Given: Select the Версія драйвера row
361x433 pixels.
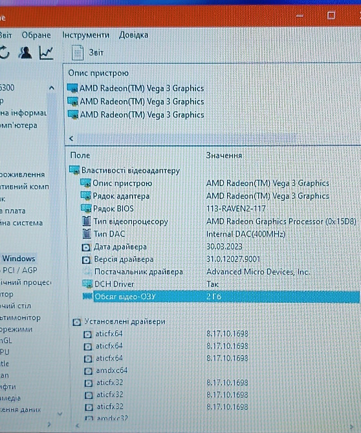Looking at the screenshot, I should 171,259.
